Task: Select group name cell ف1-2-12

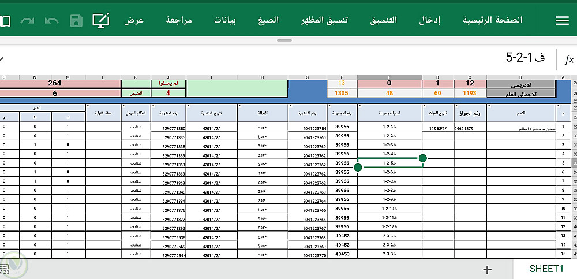Action: (x=389, y=226)
